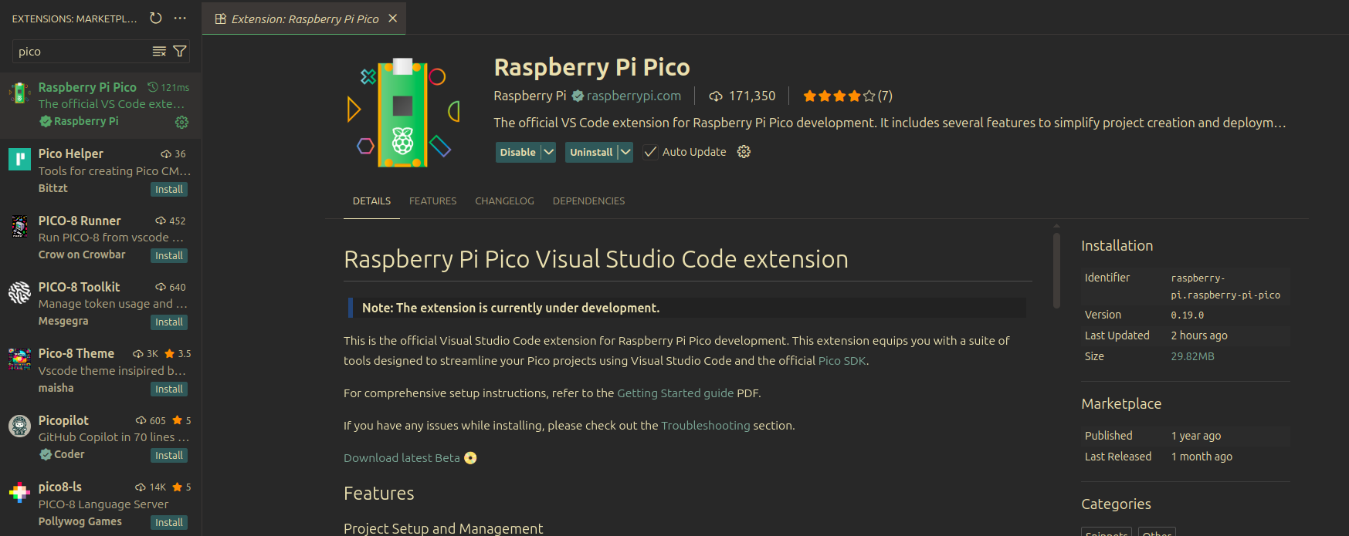Show the Dependencies tab

coord(588,201)
